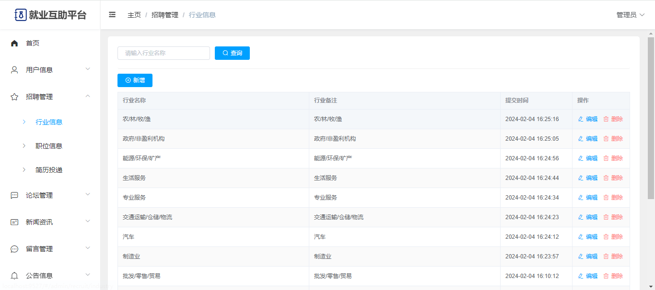Click the news icon beside 新闻资讯
Image resolution: width=655 pixels, height=290 pixels.
14,222
